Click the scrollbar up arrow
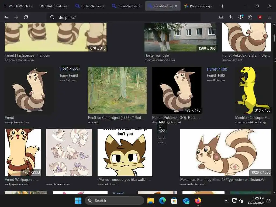 274,25
